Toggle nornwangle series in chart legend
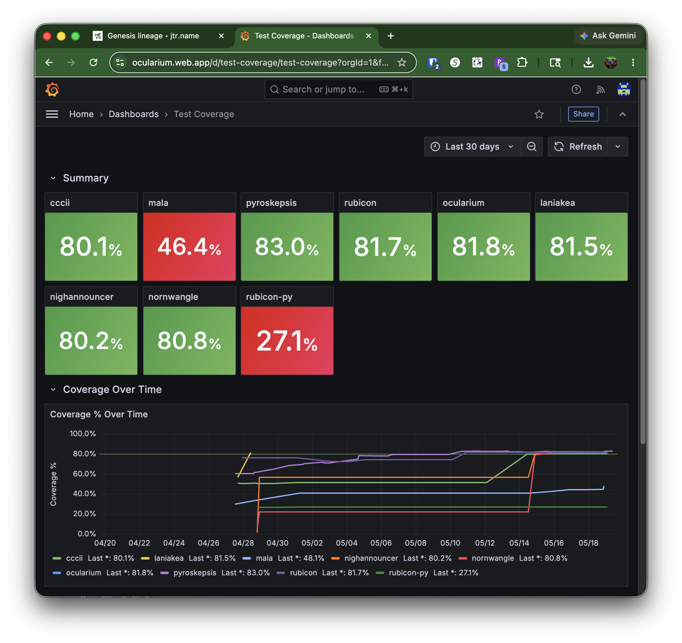This screenshot has width=682, height=643. 492,558
